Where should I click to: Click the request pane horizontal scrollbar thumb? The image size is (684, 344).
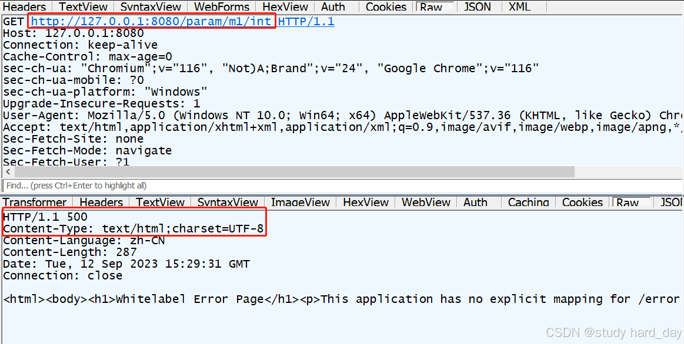[293, 171]
